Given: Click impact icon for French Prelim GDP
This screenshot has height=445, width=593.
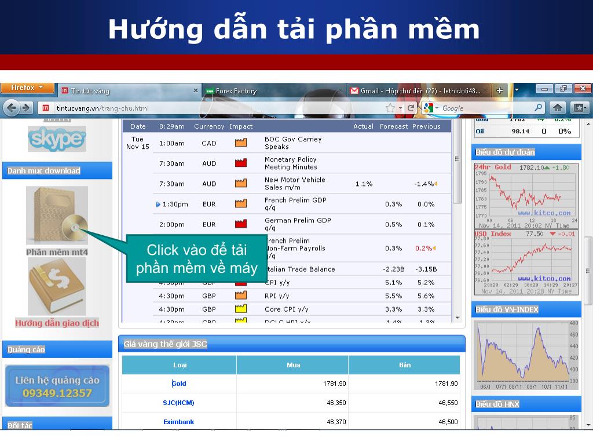Looking at the screenshot, I should (240, 203).
